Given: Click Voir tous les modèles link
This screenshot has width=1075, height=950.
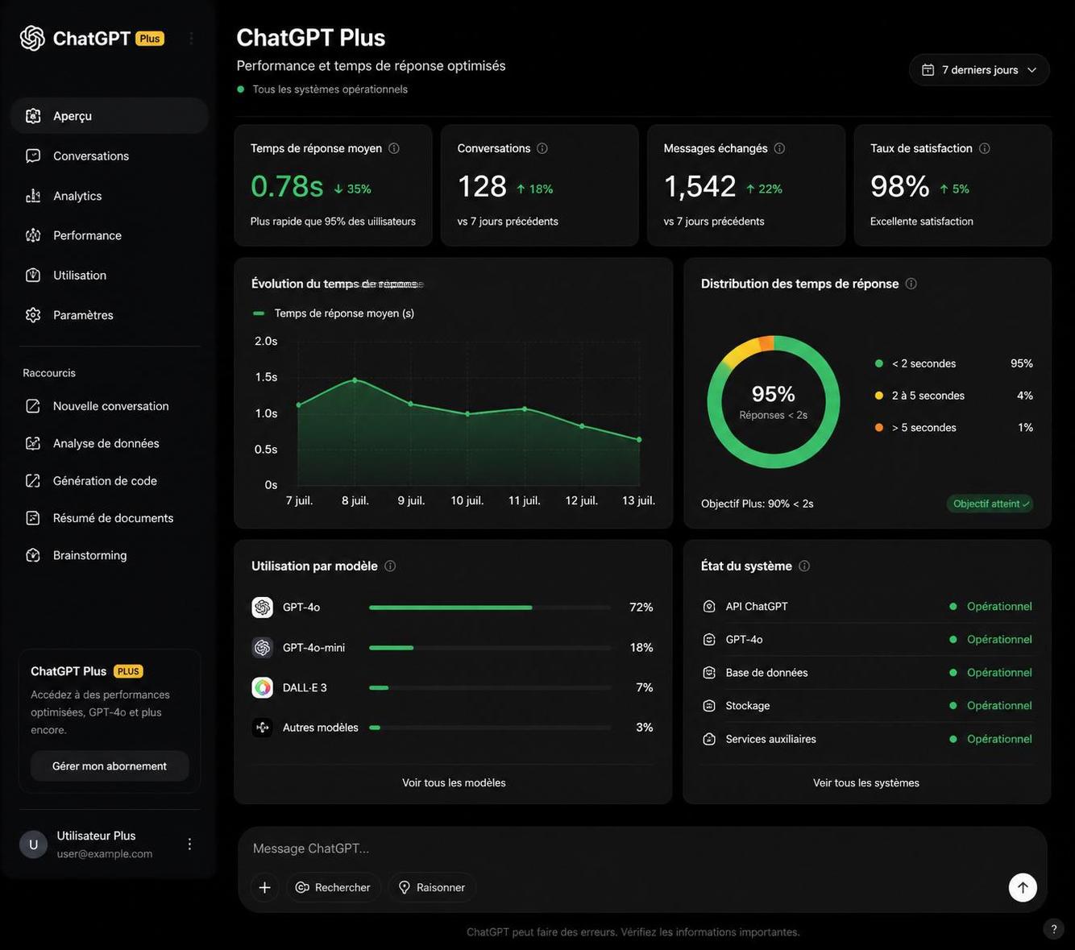Looking at the screenshot, I should (454, 783).
